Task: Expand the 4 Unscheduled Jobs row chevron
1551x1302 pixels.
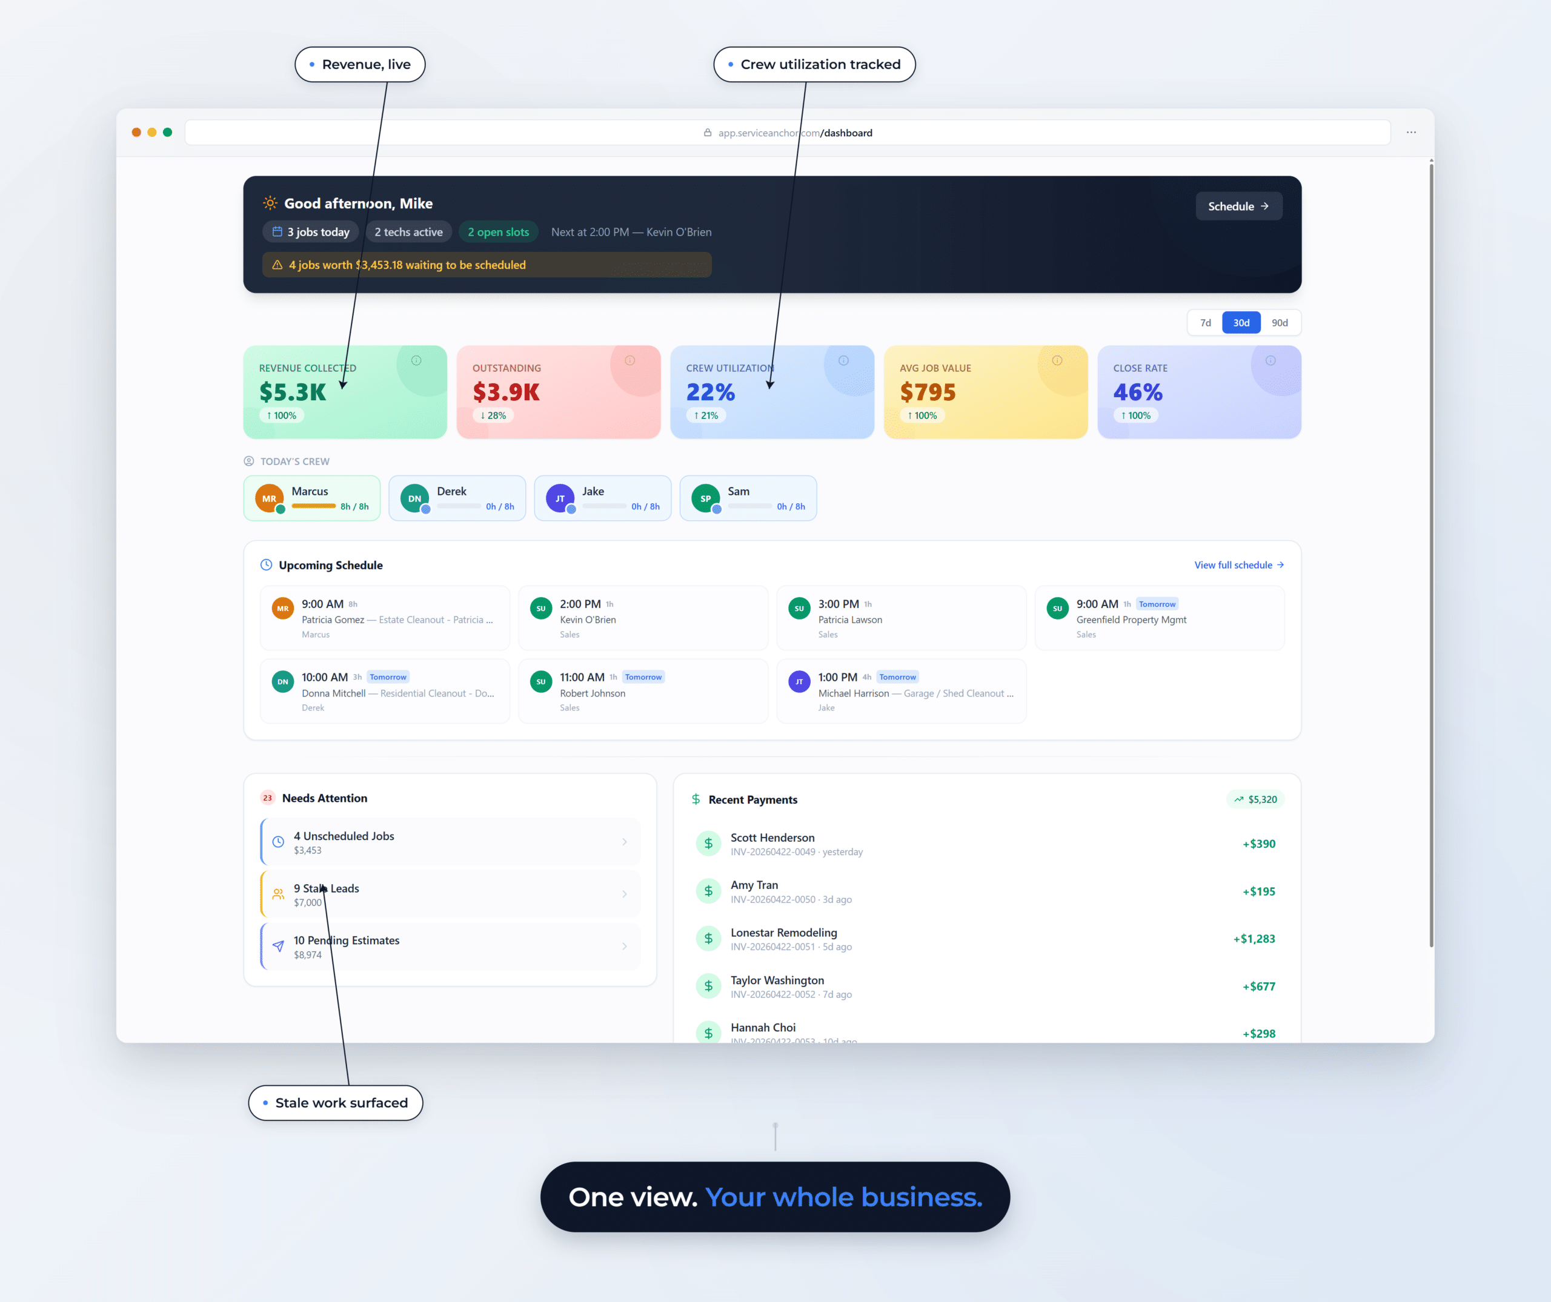Action: pyautogui.click(x=625, y=841)
